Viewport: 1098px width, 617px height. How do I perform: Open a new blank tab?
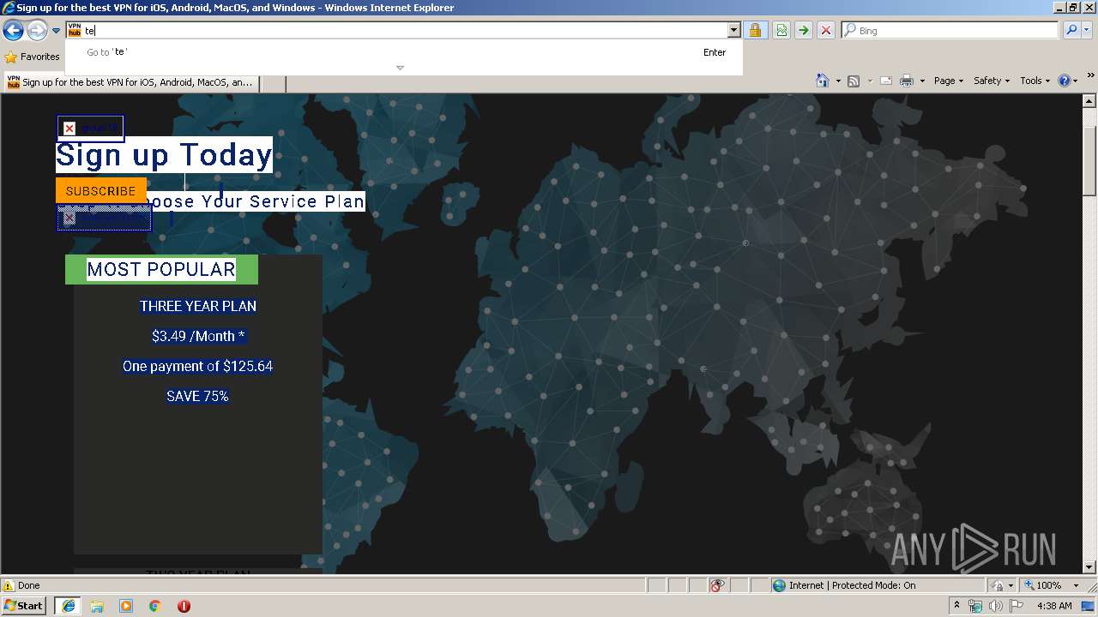tap(272, 83)
